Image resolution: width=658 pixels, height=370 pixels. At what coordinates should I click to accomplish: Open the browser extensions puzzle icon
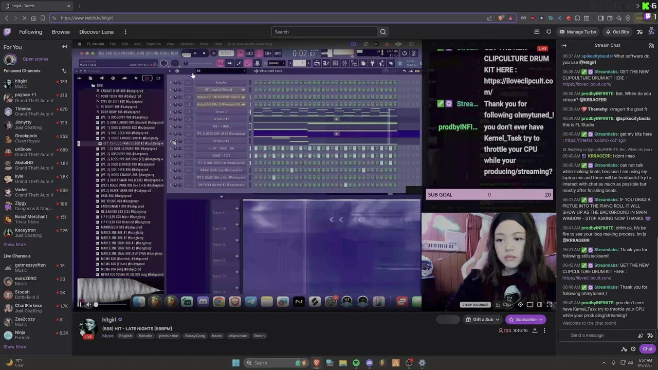(x=578, y=18)
